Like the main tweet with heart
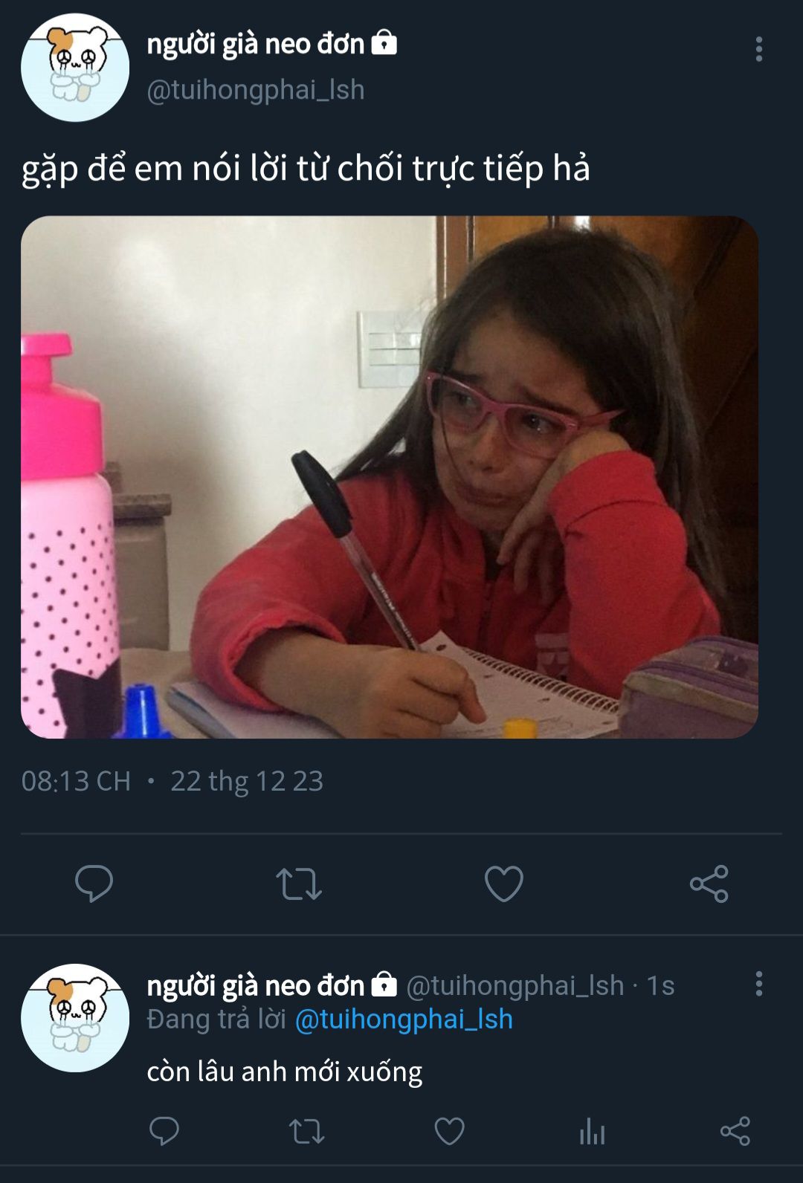Viewport: 803px width, 1183px height. (503, 884)
